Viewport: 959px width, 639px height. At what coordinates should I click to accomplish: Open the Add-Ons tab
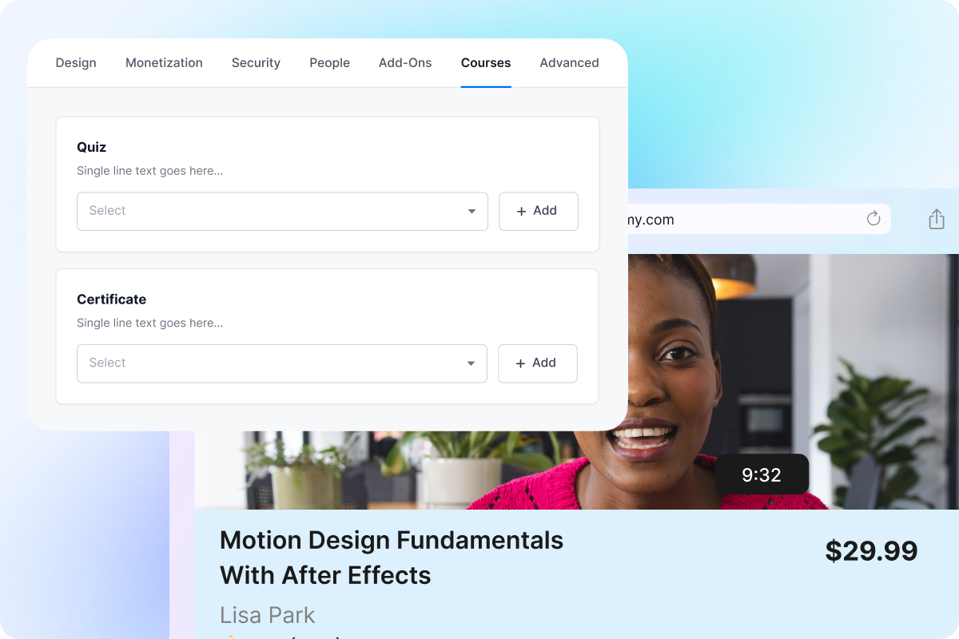click(x=405, y=63)
